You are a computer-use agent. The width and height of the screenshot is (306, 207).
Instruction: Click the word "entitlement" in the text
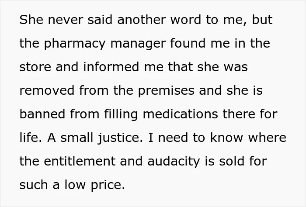(x=80, y=161)
